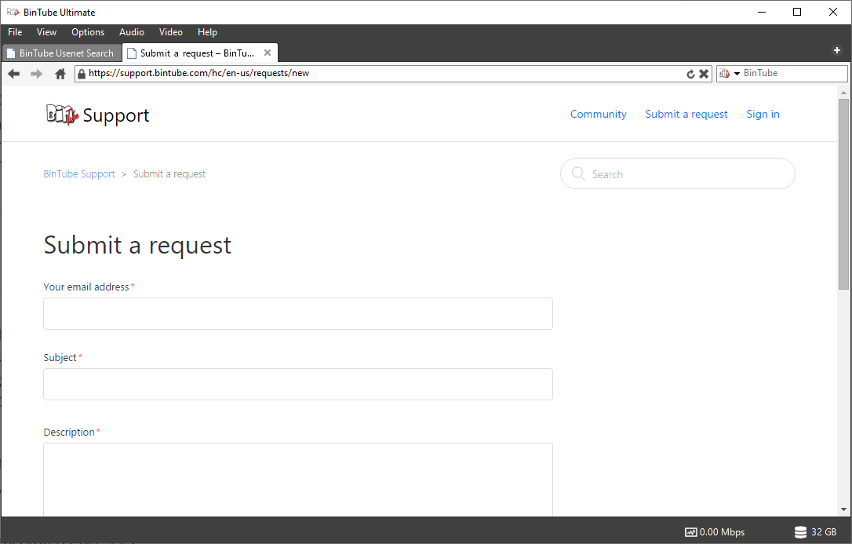Open the Video menu

pos(170,32)
